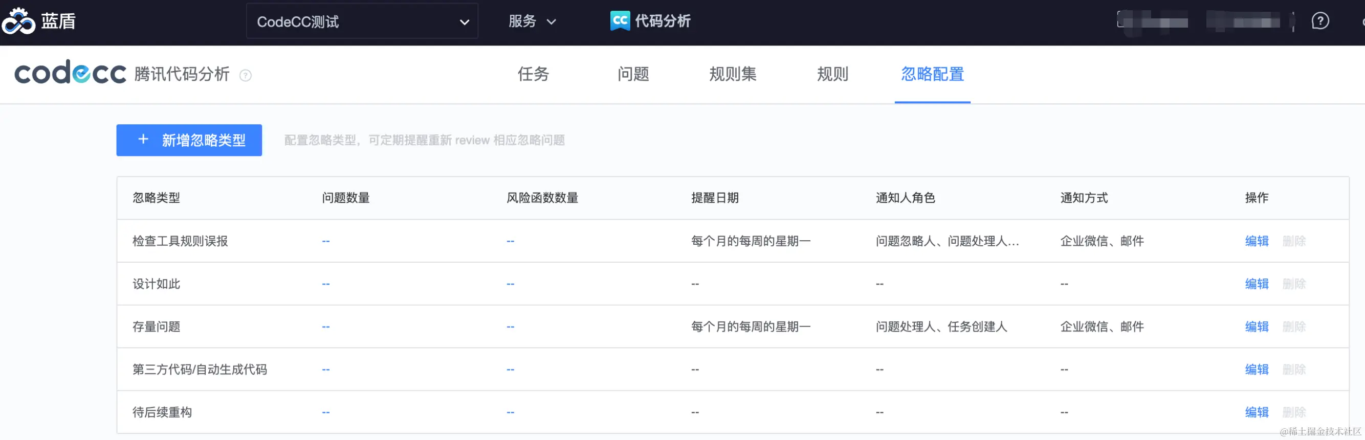Viewport: 1365px width, 440px height.
Task: Click the 问题数量 value for 待后续重构
Action: pos(326,413)
